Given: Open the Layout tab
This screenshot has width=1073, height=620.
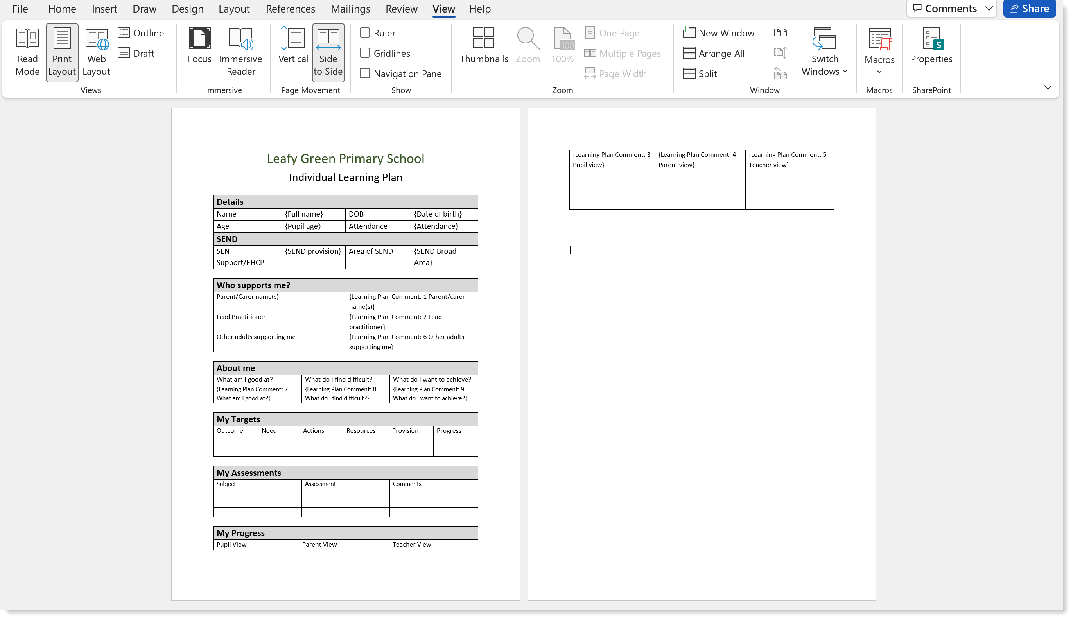Looking at the screenshot, I should click(234, 9).
